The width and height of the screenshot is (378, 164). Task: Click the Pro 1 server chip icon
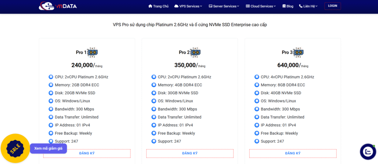(92, 53)
